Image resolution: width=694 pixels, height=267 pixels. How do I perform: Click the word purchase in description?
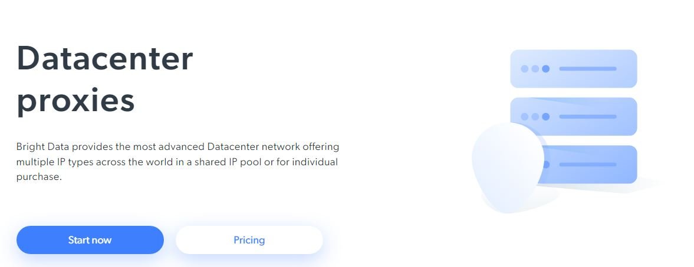37,176
